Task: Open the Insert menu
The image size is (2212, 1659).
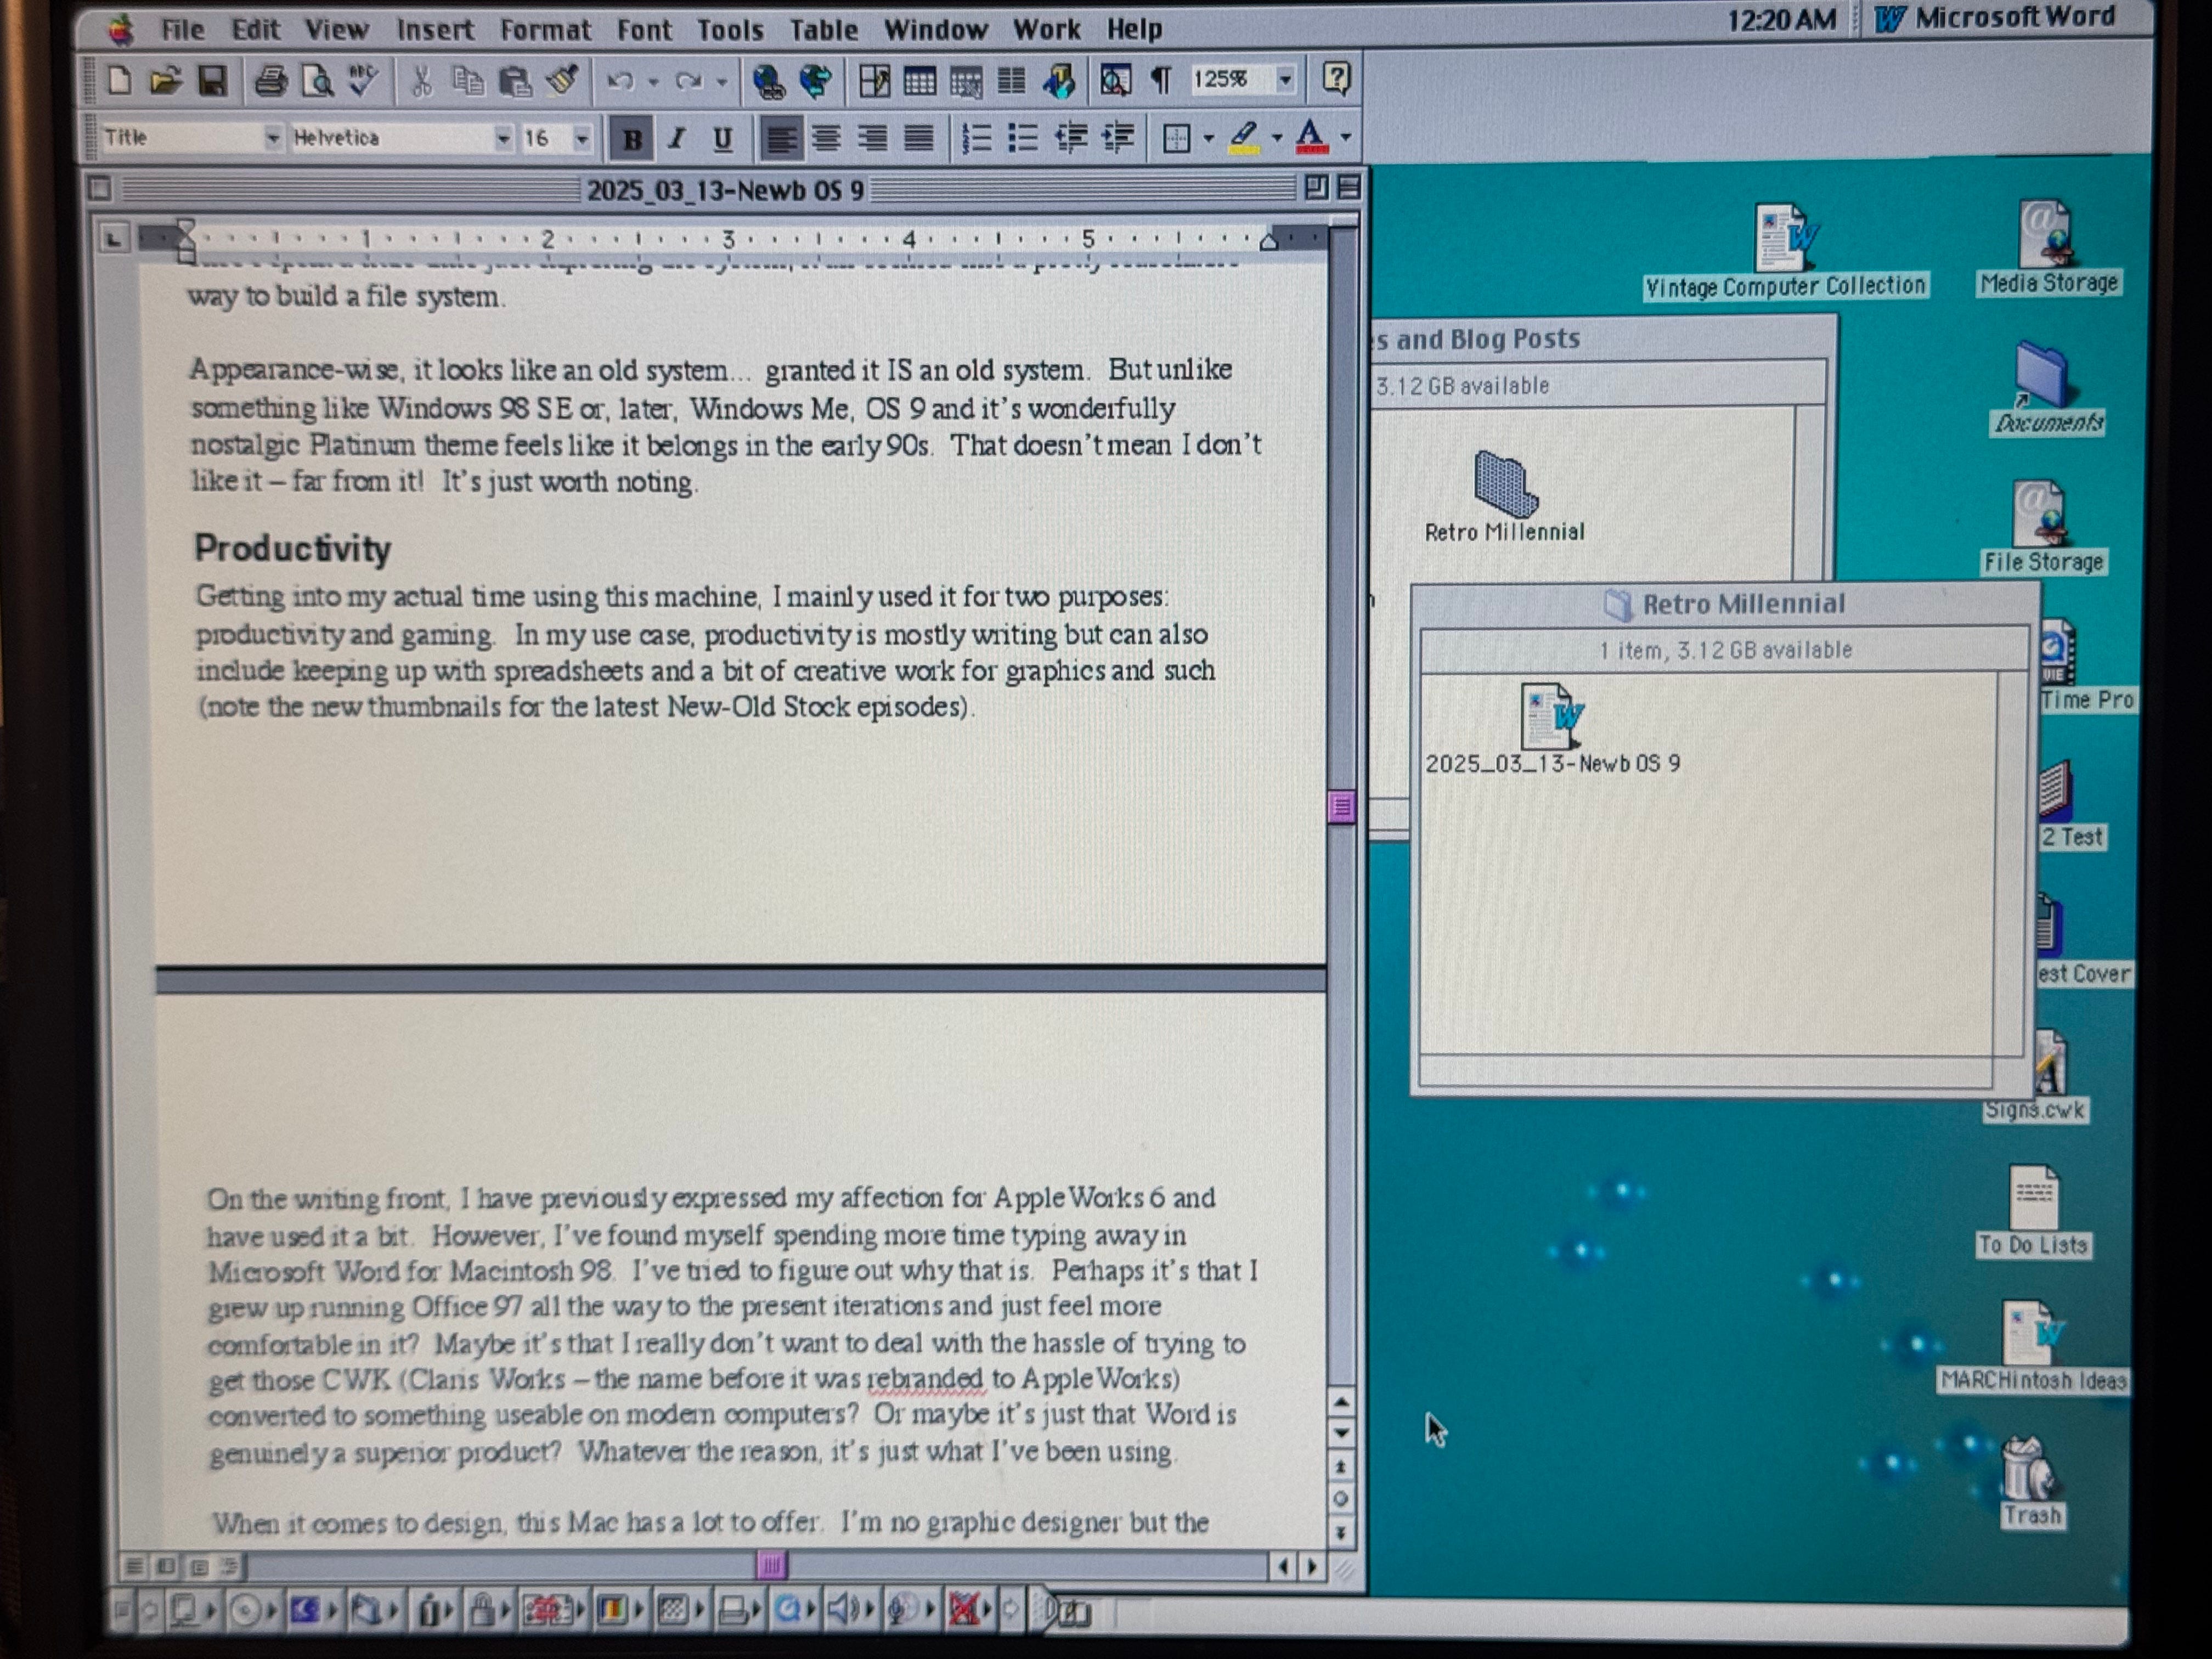Action: 434,30
